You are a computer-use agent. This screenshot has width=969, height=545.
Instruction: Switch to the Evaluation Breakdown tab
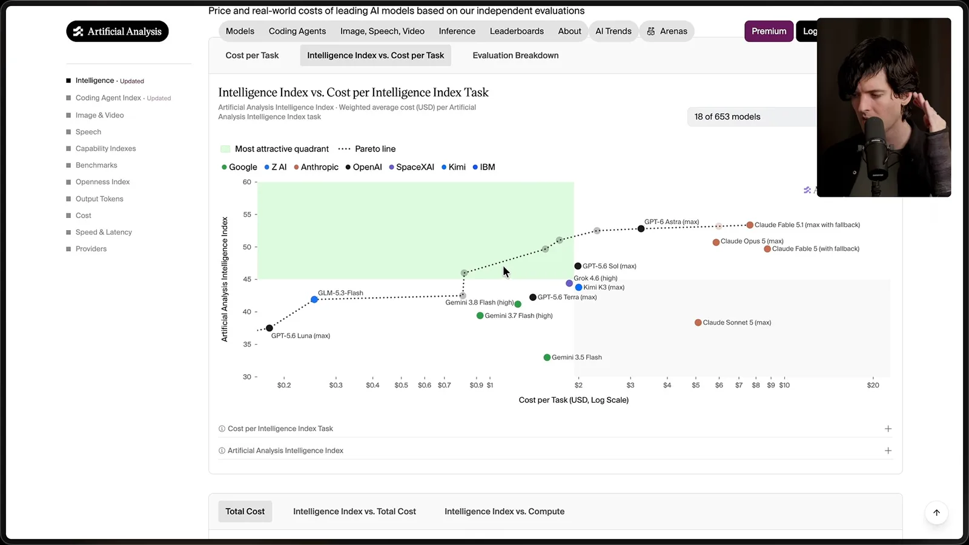[515, 55]
